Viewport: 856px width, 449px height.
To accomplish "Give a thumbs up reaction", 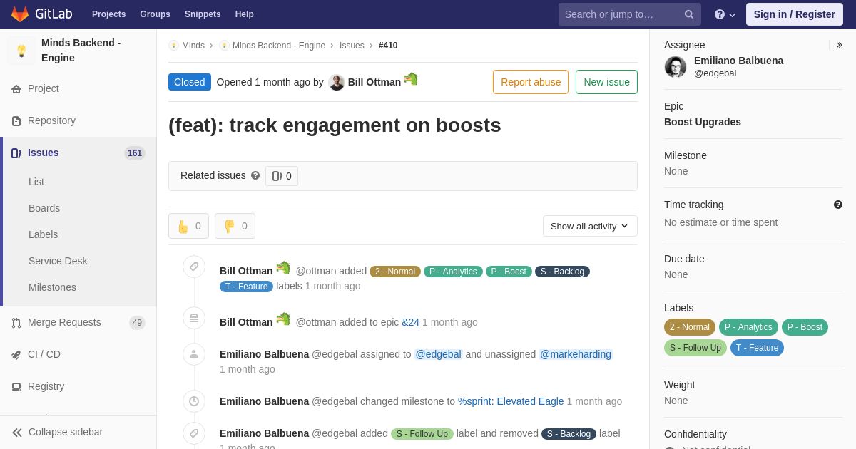I will [x=189, y=226].
